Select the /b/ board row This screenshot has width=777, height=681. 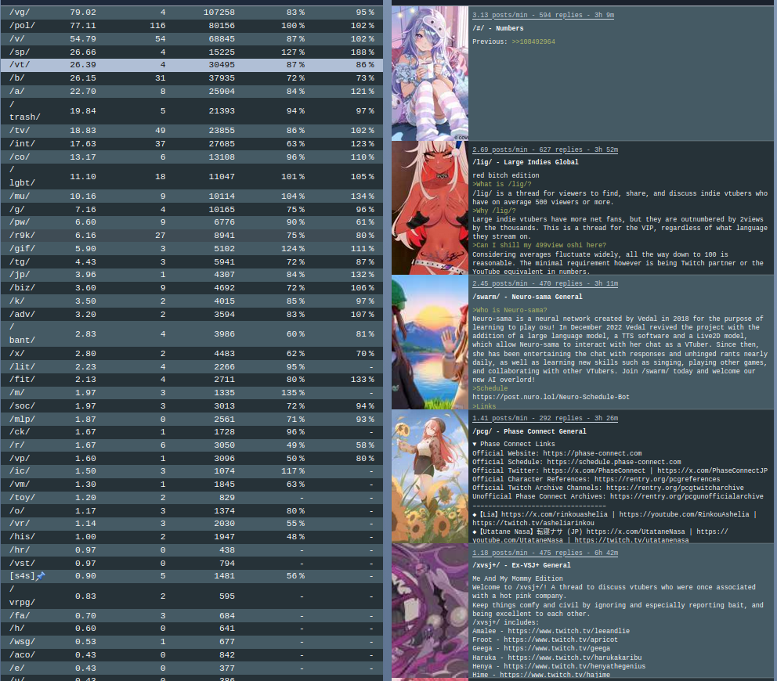tap(192, 78)
